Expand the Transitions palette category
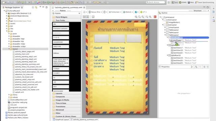216x121 pixels. 67,107
